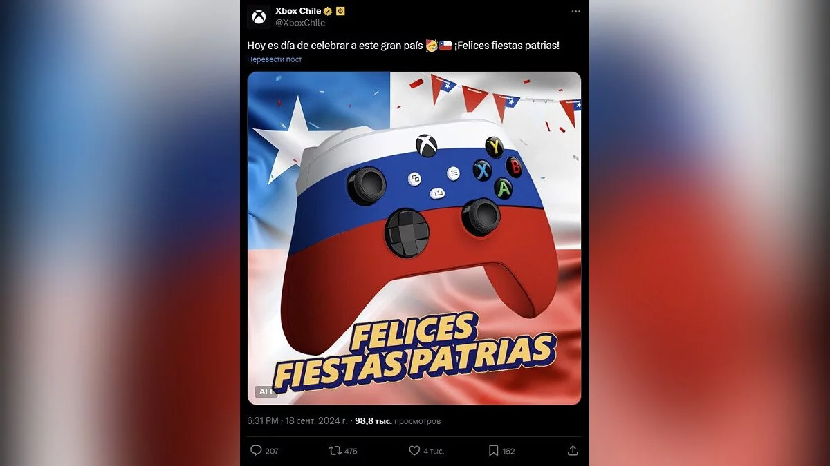Screen dimensions: 830x466
Task: Bookmark the post with the bookmark icon
Action: (493, 450)
